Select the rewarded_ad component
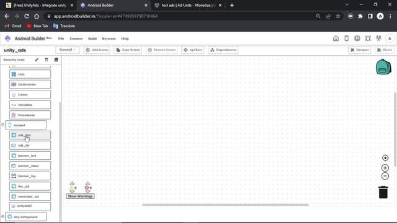Screen dimensions: 397x223 30,196
